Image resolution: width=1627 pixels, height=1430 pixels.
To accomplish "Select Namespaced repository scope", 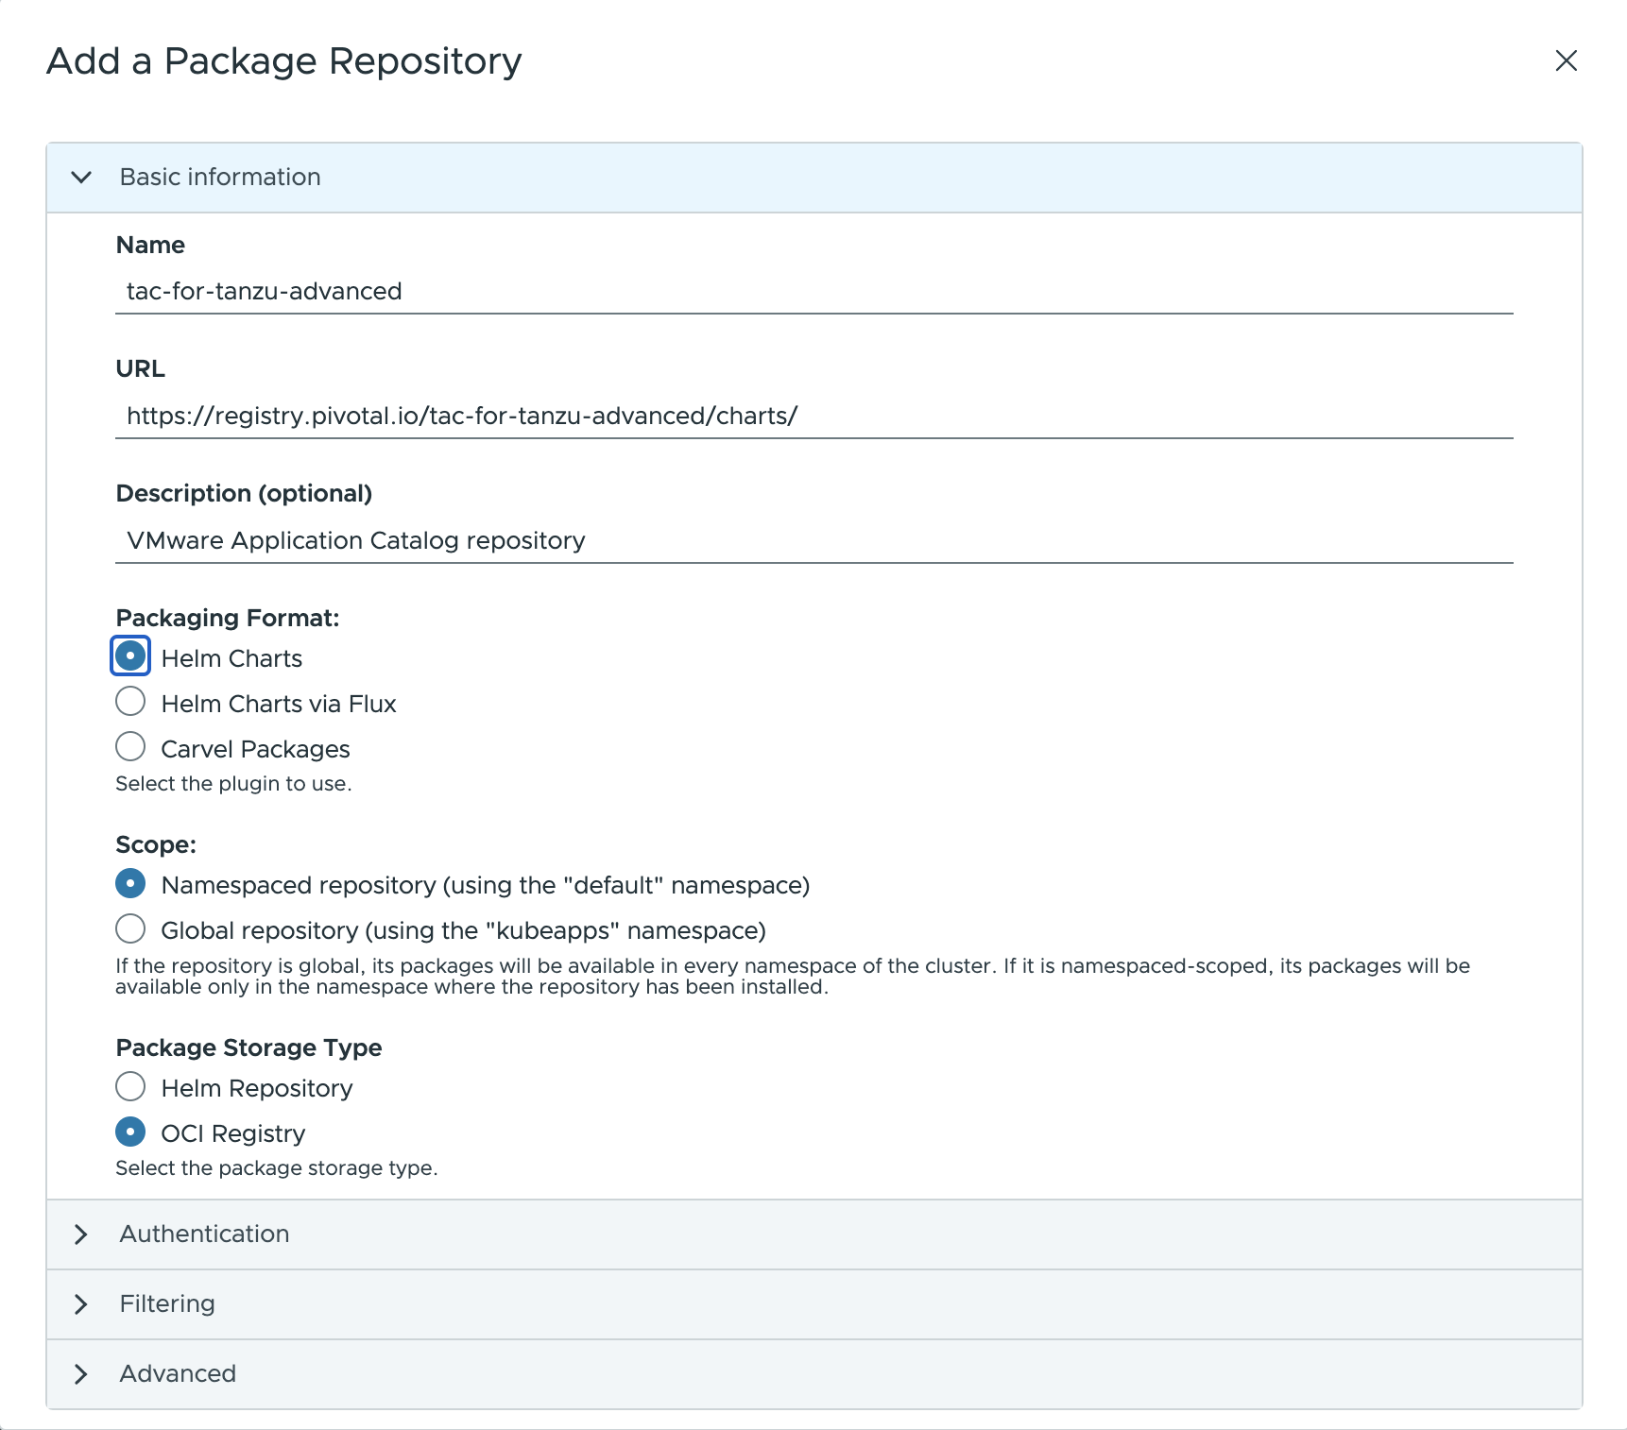I will tap(130, 883).
